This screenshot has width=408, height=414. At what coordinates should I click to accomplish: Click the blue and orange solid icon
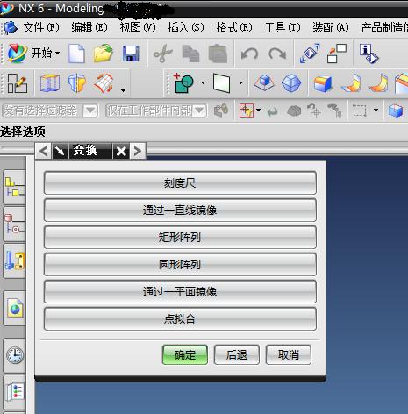(x=77, y=83)
